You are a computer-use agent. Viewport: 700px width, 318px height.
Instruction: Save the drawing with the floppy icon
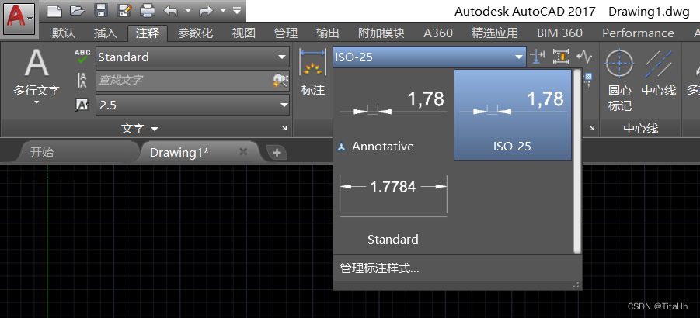point(101,10)
